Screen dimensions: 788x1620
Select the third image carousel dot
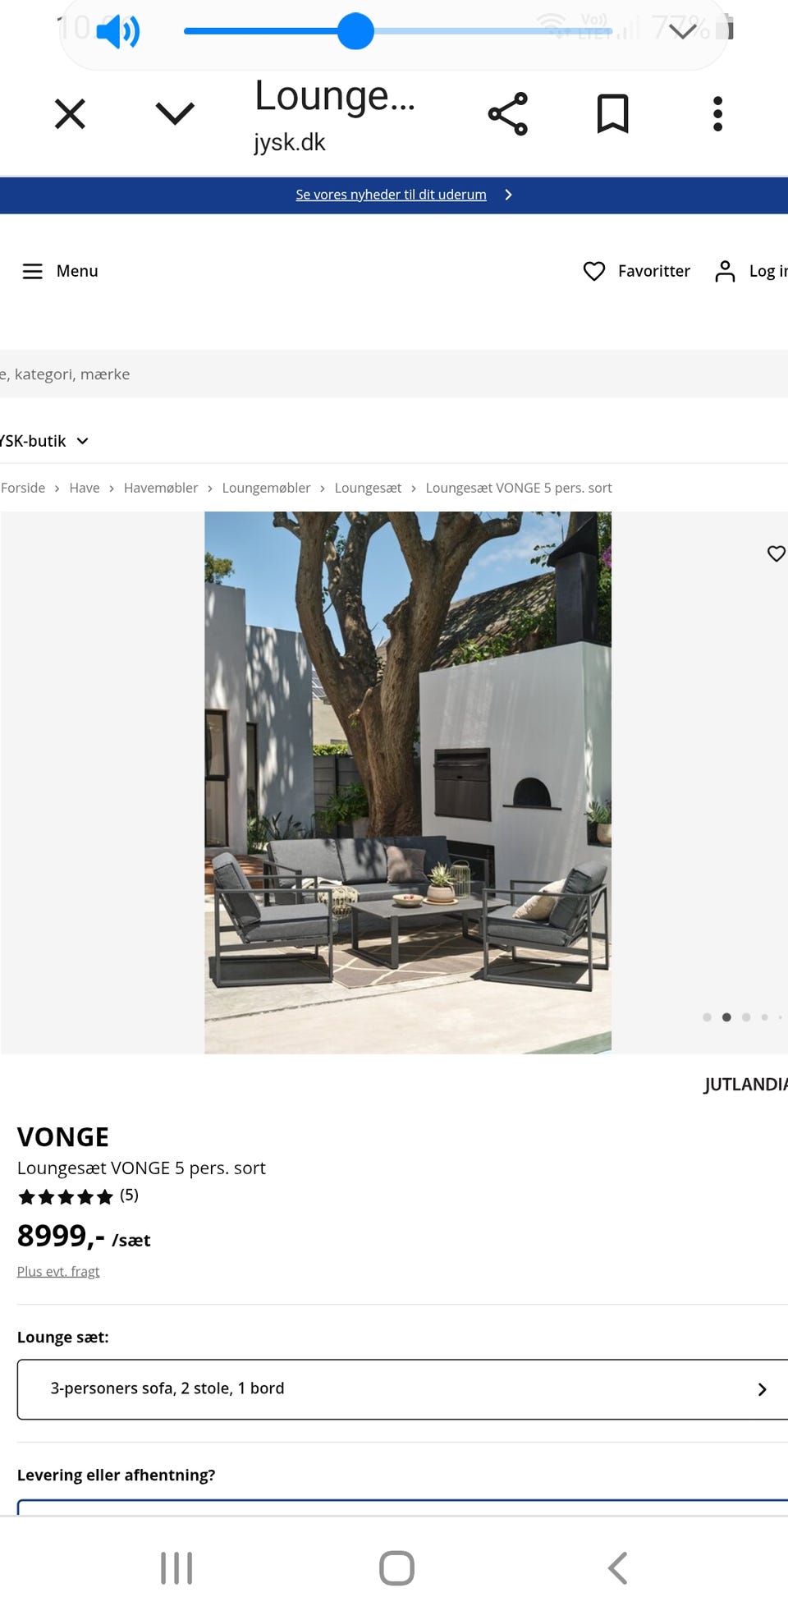point(746,1017)
